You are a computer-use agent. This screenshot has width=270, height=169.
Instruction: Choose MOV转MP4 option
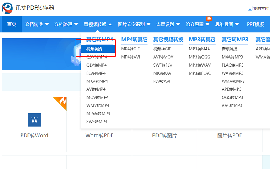(x=98, y=97)
